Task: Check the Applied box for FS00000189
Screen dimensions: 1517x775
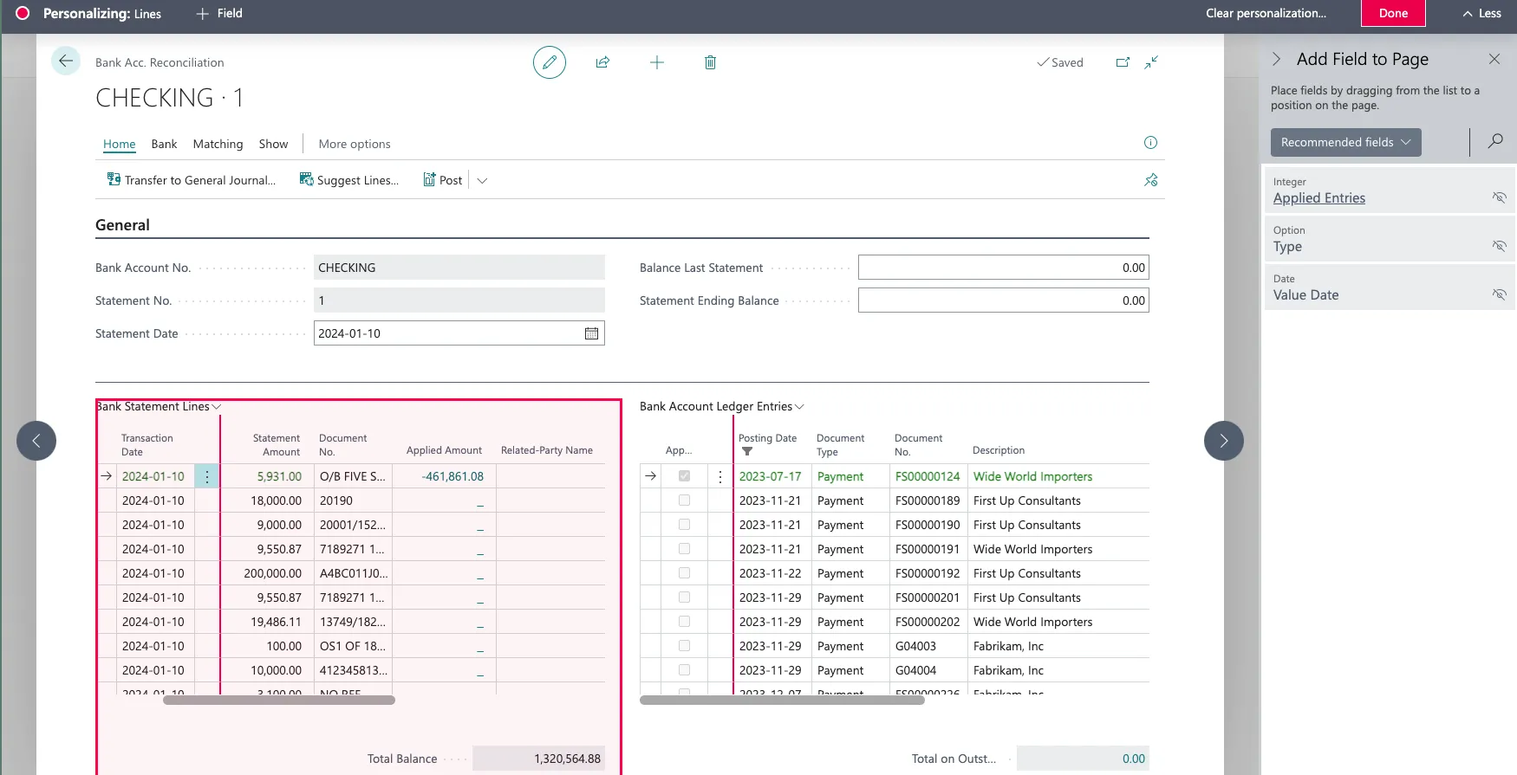Action: (684, 501)
